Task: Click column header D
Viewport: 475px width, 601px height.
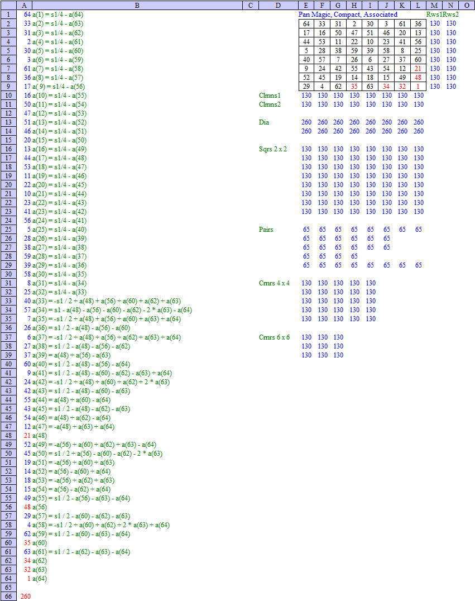Action: click(x=278, y=6)
